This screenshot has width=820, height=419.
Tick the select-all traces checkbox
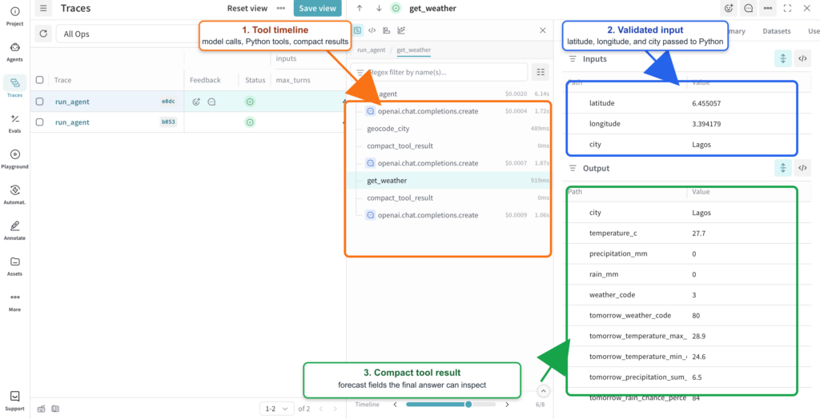tap(40, 80)
